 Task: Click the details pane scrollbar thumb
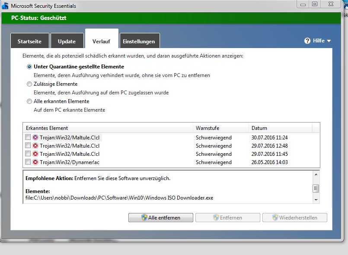(316, 188)
